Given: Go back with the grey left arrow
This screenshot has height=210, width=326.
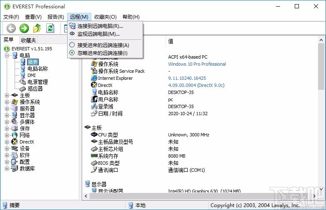Looking at the screenshot, I should (x=11, y=28).
